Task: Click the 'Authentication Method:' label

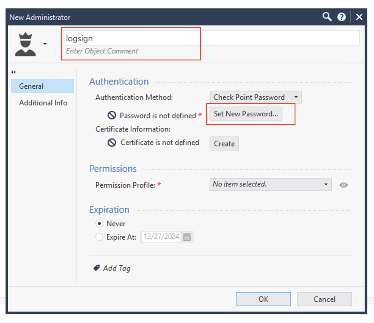Action: click(x=134, y=97)
